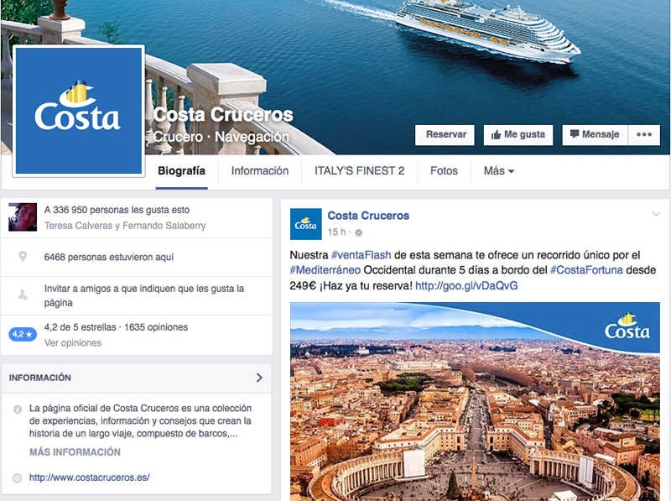Viewport: 671px width, 501px height.
Task: Expand the INFORMACIÓN section chevron
Action: [259, 378]
